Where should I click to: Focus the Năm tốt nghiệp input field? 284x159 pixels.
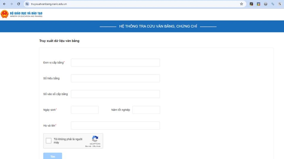[x=146, y=110]
